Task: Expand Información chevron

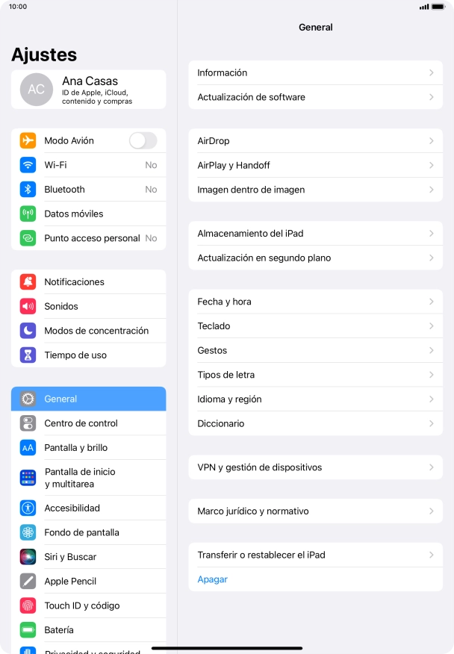Action: coord(432,72)
